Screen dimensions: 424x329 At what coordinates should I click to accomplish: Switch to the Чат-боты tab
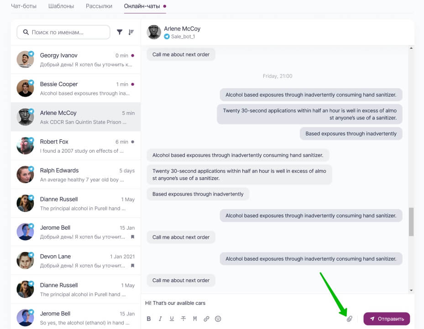click(24, 6)
